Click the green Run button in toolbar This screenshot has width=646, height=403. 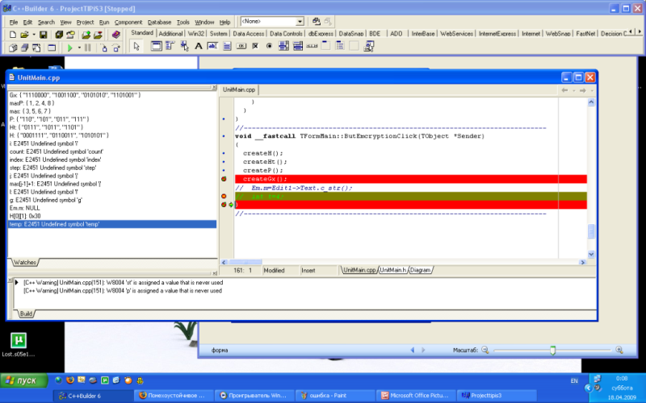click(x=70, y=48)
